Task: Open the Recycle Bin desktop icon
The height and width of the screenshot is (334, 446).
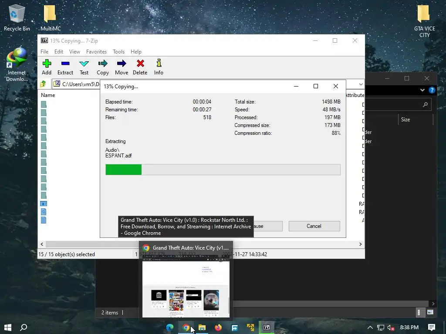Action: click(17, 17)
